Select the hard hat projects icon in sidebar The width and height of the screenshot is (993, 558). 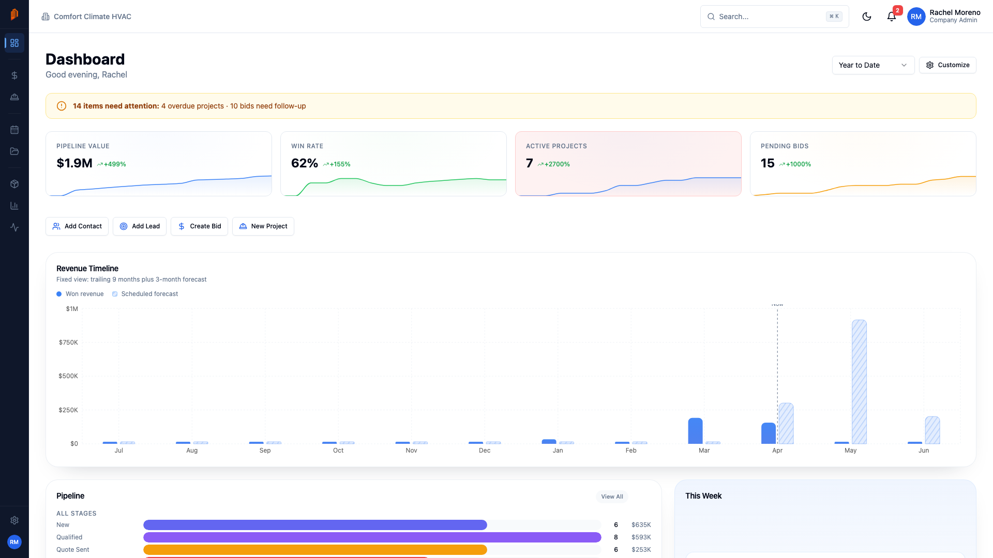point(14,97)
